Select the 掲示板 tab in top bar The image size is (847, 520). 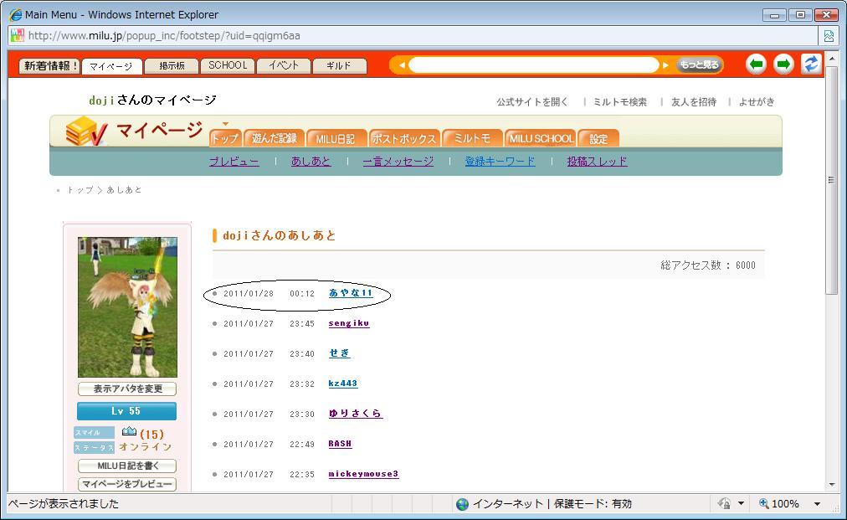click(172, 65)
